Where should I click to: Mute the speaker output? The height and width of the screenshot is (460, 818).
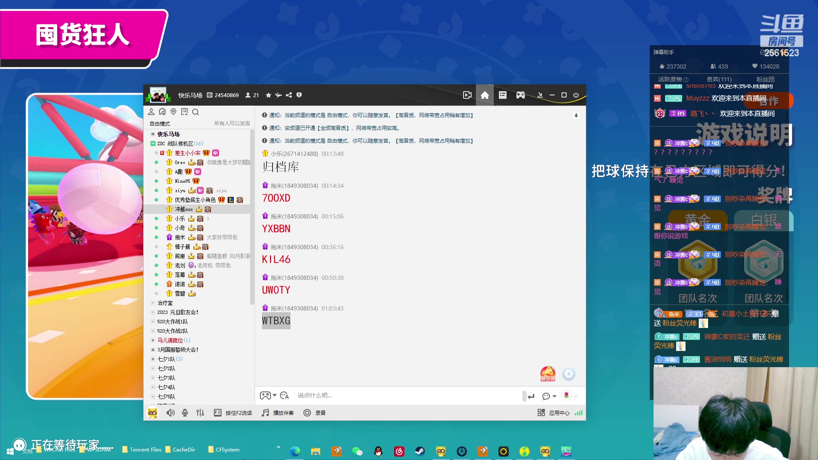pos(170,413)
